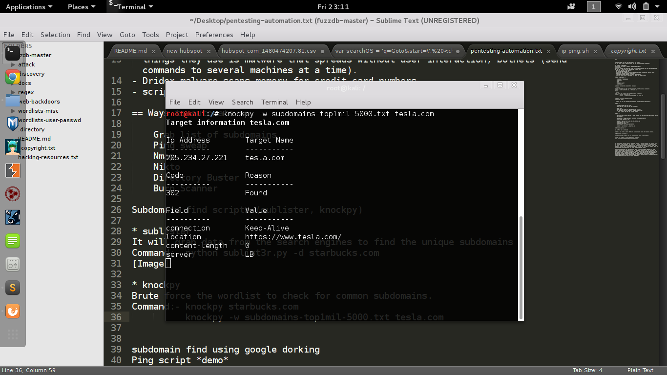Launch Metasploit shield icon in the dock
This screenshot has width=667, height=375.
13,124
